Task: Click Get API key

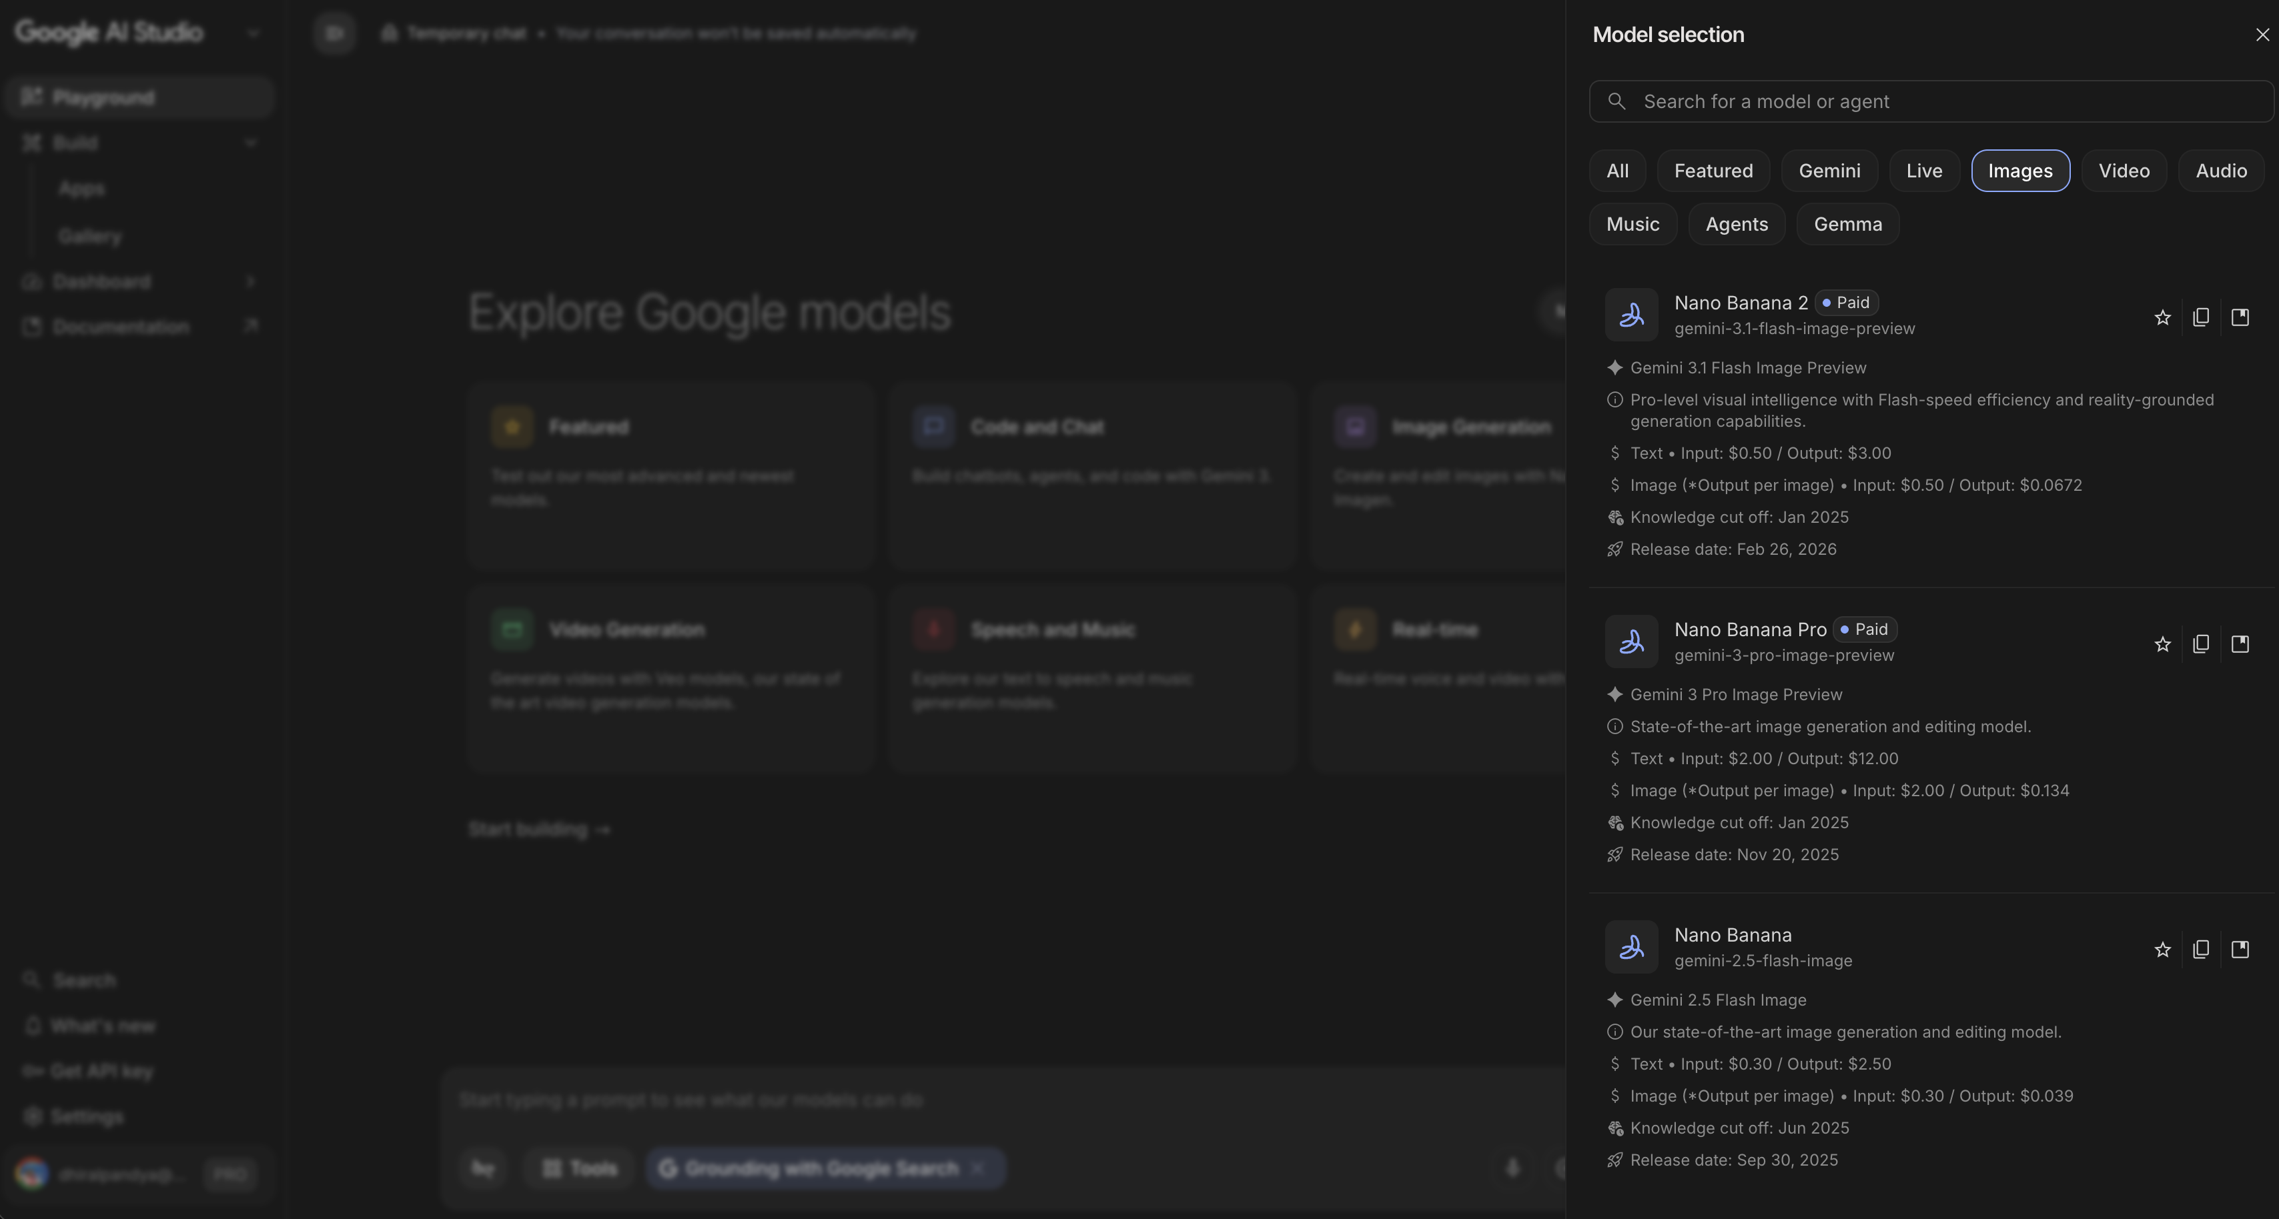Action: click(x=89, y=1071)
